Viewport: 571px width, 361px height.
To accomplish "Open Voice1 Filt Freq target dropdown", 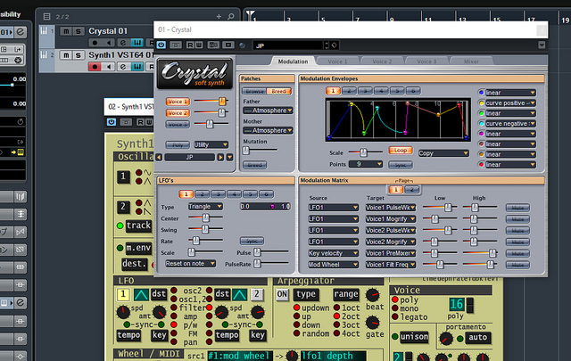I will click(x=391, y=265).
